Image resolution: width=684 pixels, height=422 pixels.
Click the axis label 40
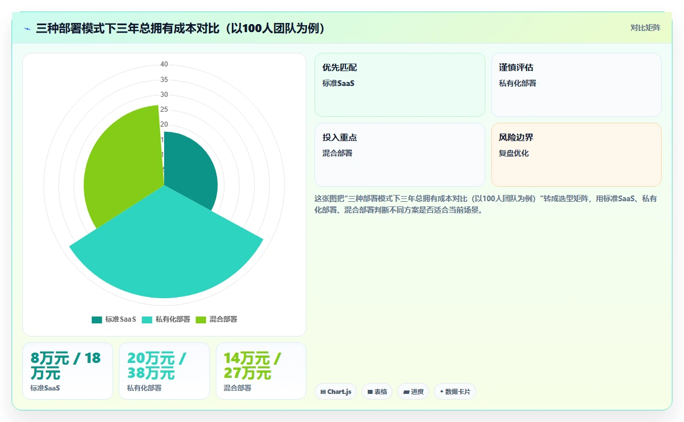pos(164,64)
